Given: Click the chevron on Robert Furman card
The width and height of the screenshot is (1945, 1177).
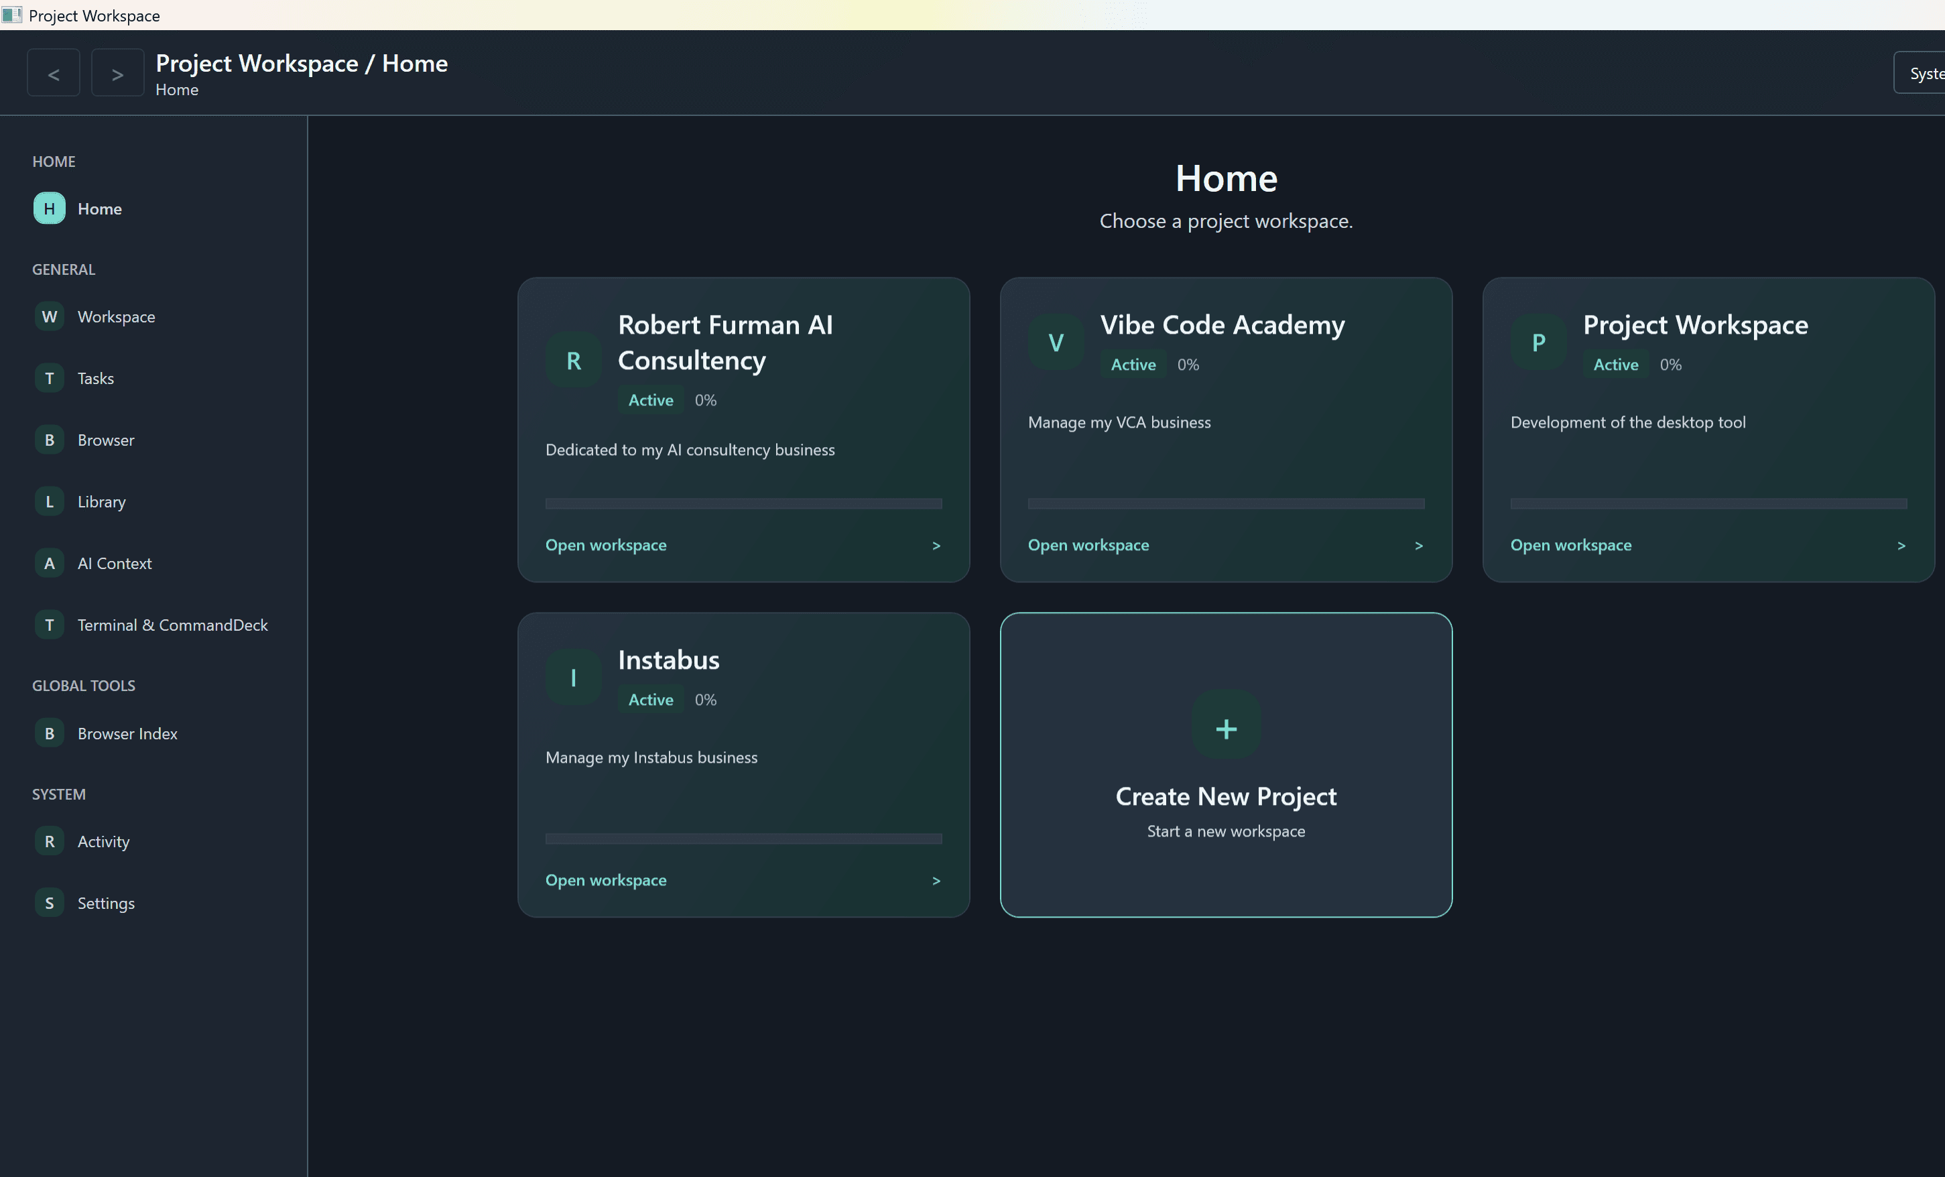Looking at the screenshot, I should (936, 546).
